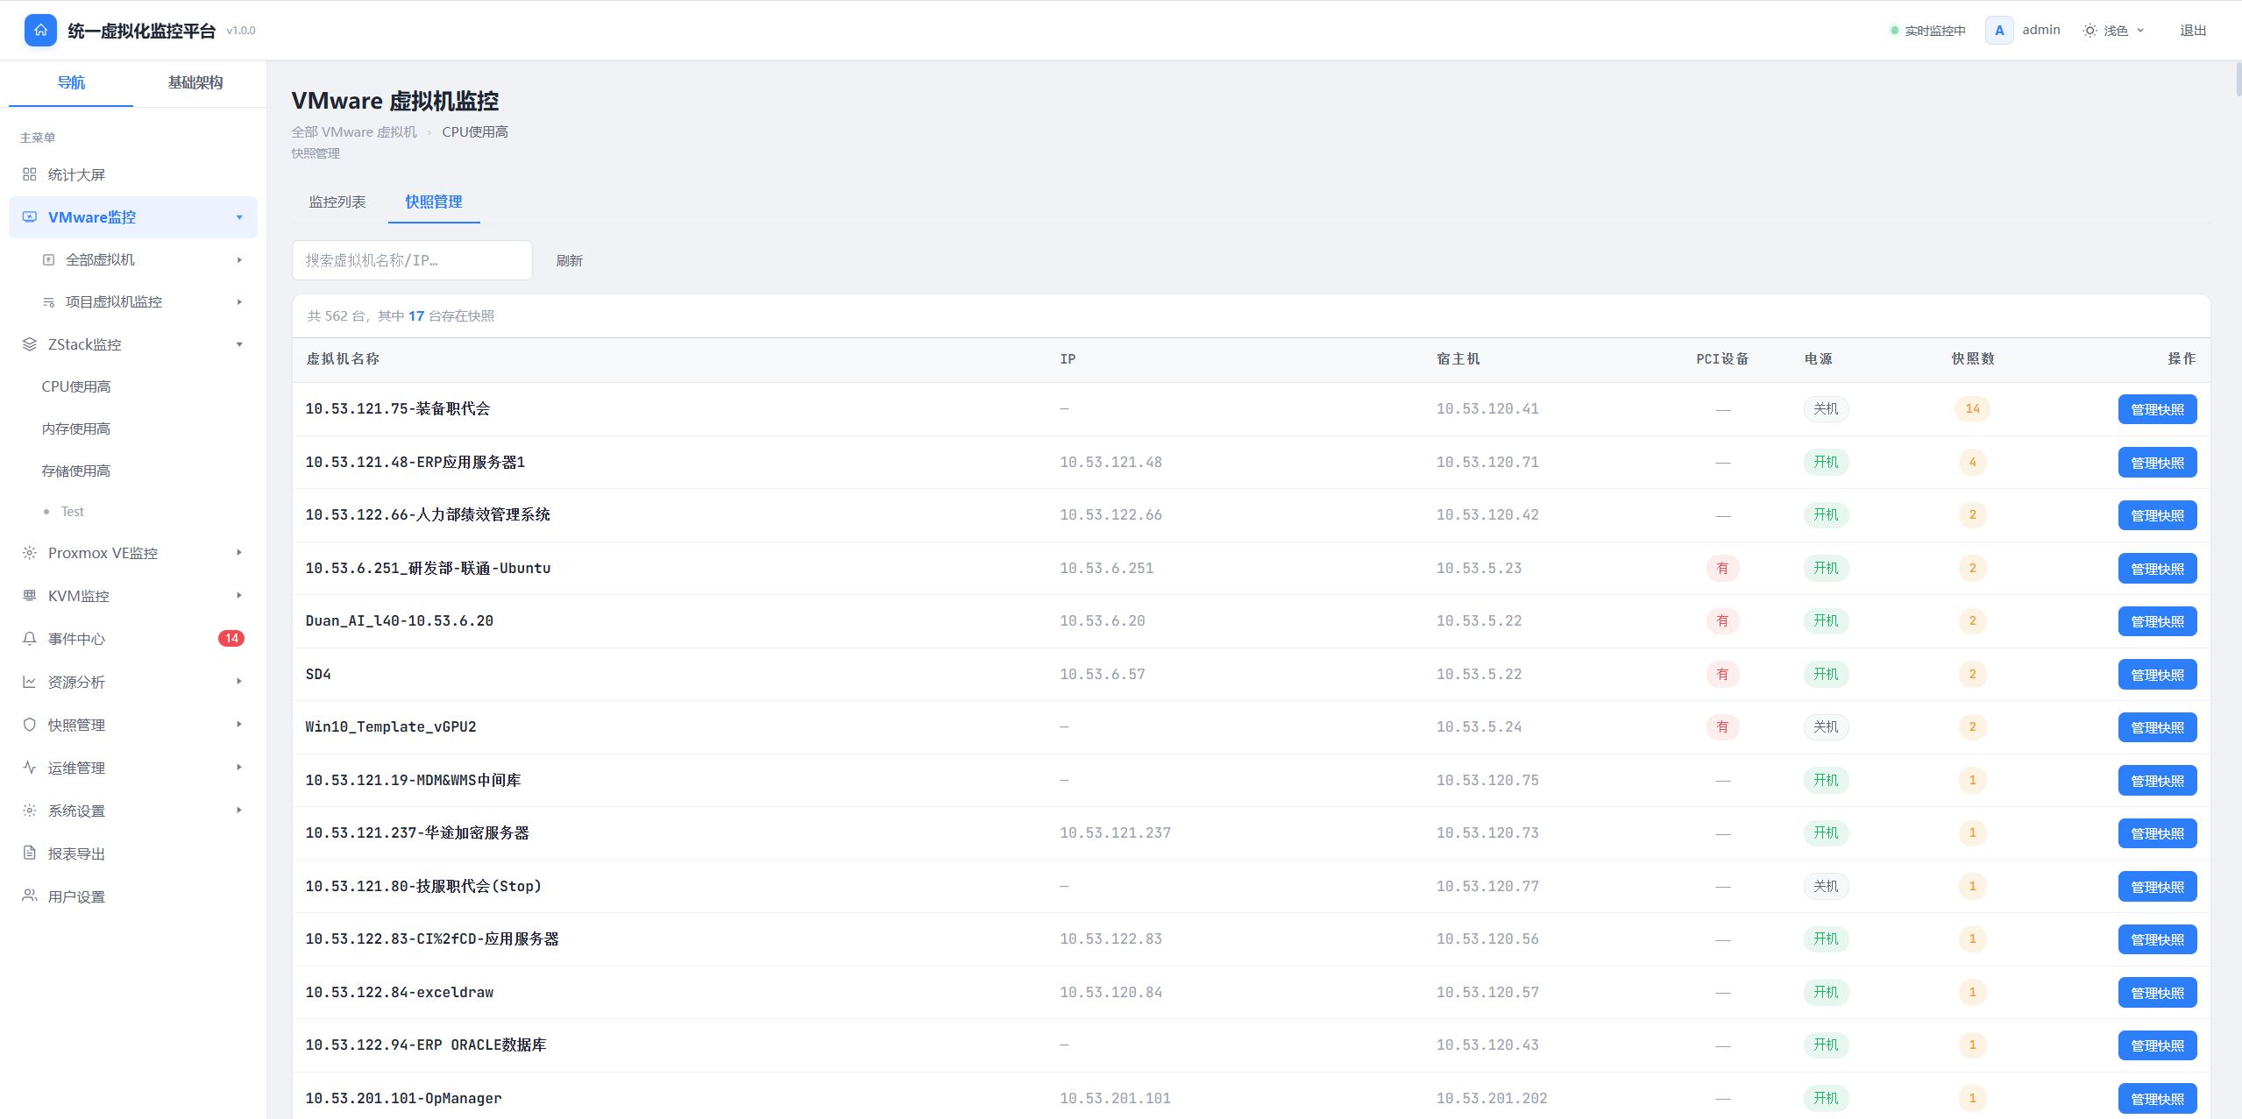Screen dimensions: 2242x1119
Task: Switch to the 监控列表 tab
Action: tap(337, 202)
